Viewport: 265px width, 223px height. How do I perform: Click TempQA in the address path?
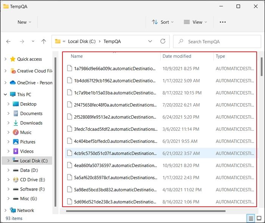pos(112,42)
